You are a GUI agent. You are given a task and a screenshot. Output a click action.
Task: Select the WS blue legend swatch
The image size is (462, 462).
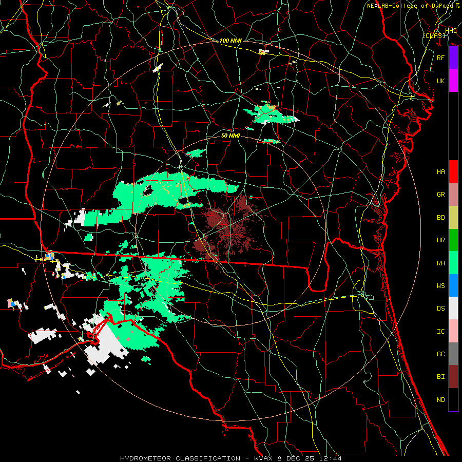[453, 285]
